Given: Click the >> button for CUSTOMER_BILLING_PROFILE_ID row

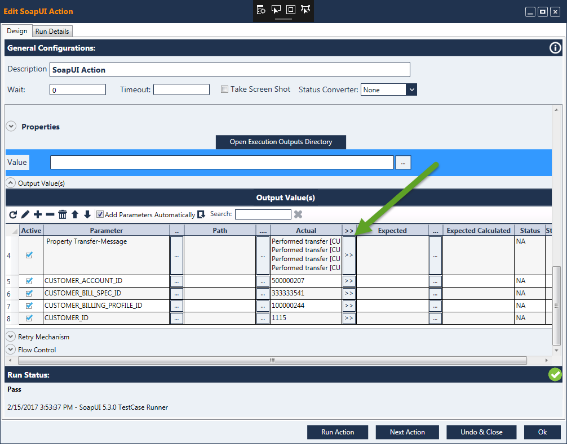Looking at the screenshot, I should tap(349, 306).
